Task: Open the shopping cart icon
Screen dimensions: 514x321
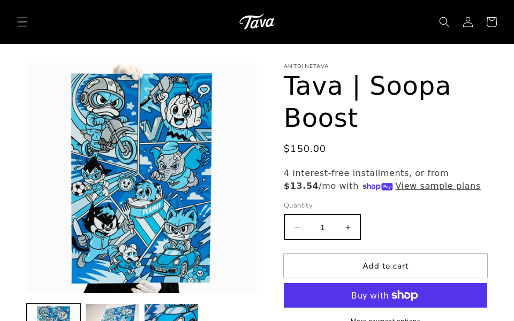Action: click(492, 22)
